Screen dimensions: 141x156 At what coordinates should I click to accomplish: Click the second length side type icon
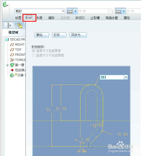coord(118,11)
